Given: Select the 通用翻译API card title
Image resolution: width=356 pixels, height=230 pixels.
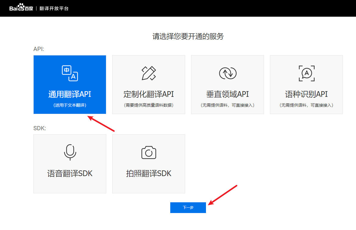Looking at the screenshot, I should 70,94.
